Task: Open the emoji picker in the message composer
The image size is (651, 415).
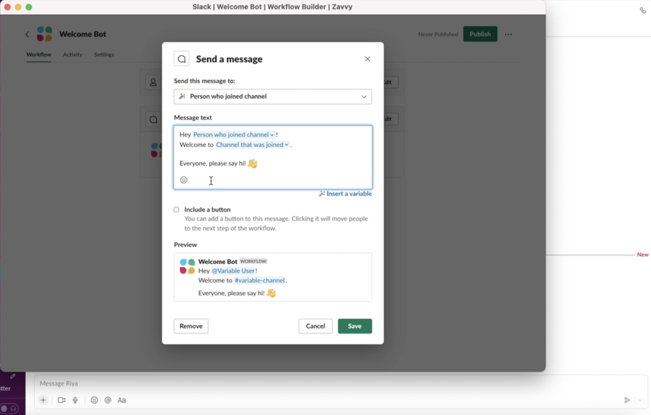Action: [x=94, y=400]
